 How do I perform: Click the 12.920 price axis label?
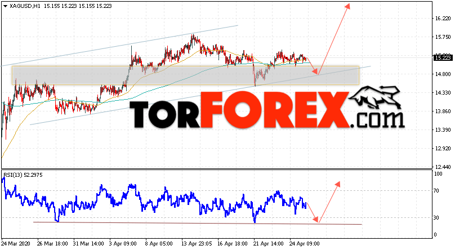[443, 148]
